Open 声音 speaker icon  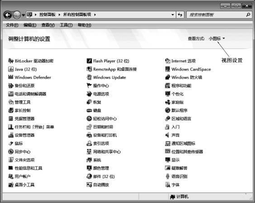point(167,135)
